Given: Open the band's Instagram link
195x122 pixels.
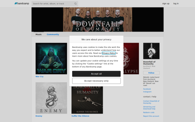Looking at the screenshot, I should tap(147, 92).
